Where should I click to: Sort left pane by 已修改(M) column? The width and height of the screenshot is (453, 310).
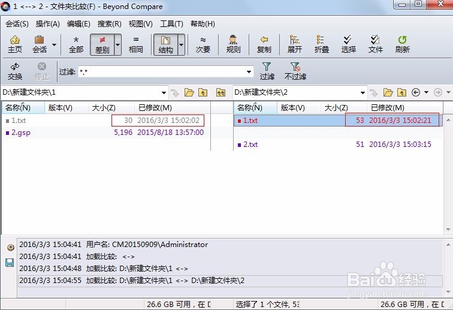coord(173,108)
